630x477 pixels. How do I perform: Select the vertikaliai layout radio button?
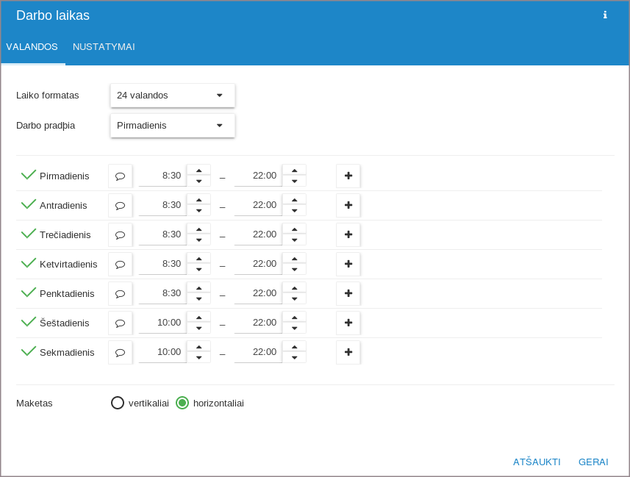tap(118, 403)
